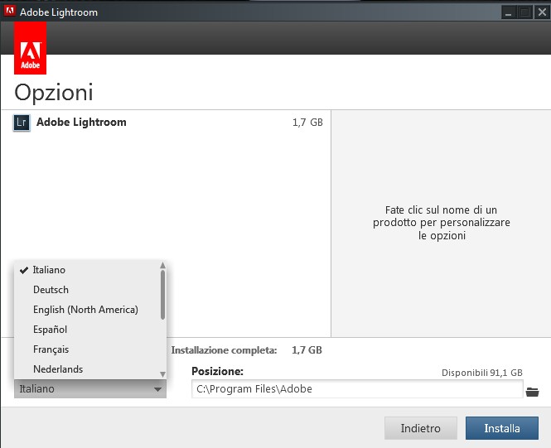Click Adobe title bar app icon

pyautogui.click(x=9, y=12)
